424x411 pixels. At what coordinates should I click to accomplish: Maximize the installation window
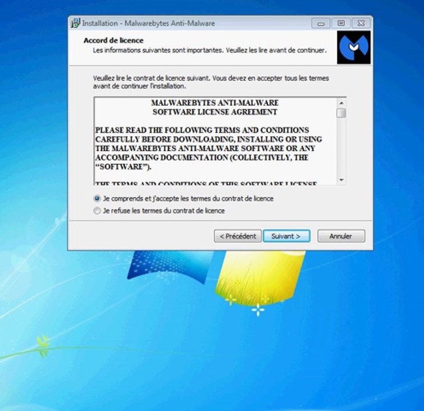[341, 23]
